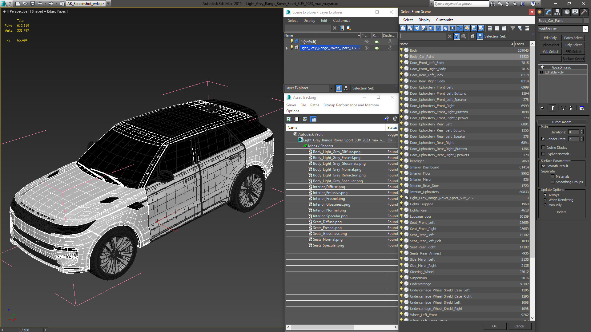The width and height of the screenshot is (591, 332).
Task: Open the Create command panel tab
Action: click(540, 12)
